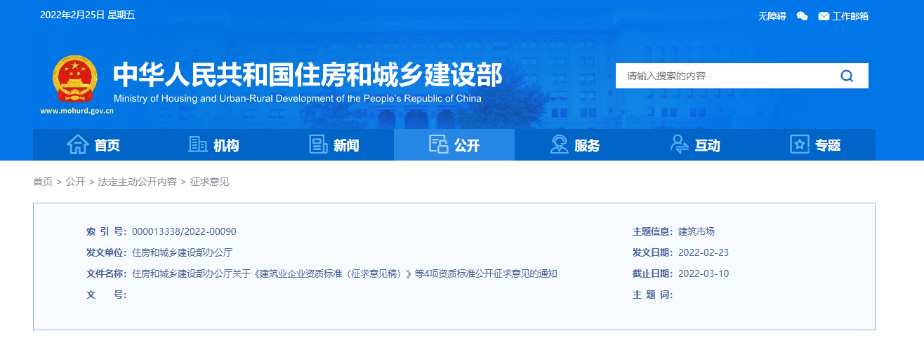Click the 发文单位 label
Image resolution: width=924 pixels, height=345 pixels.
click(x=107, y=252)
